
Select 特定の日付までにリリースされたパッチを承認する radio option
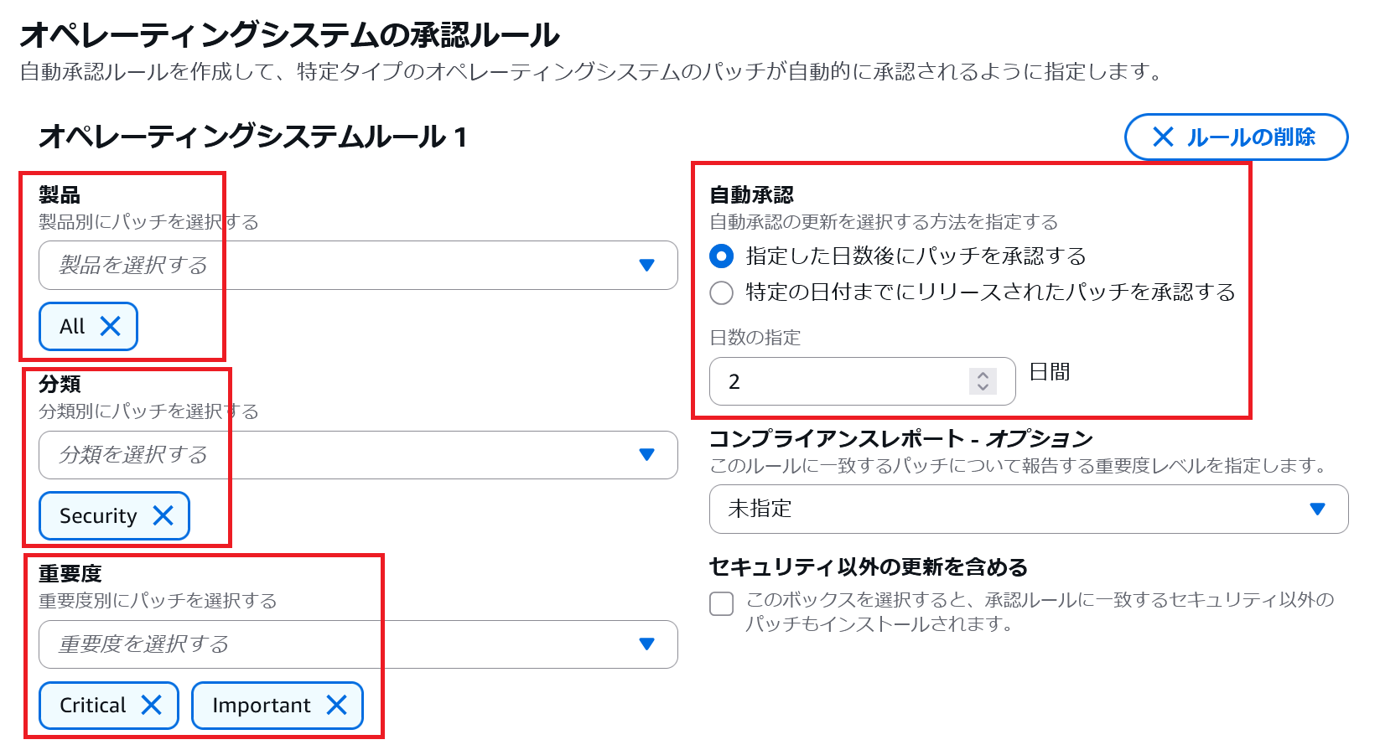pos(722,292)
